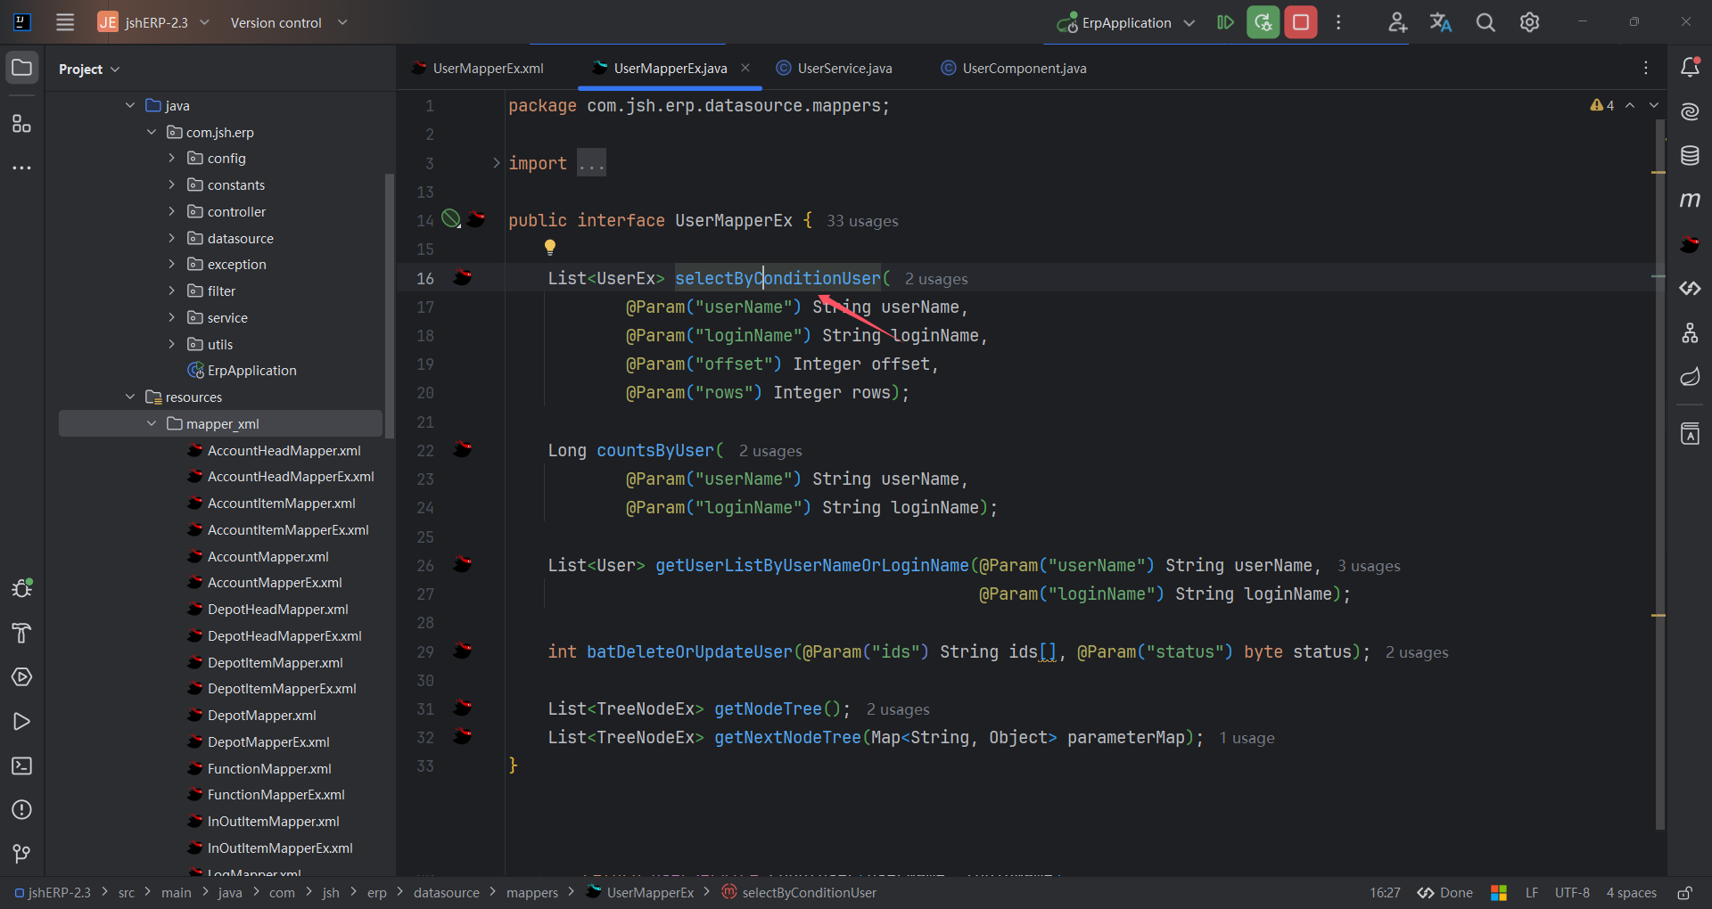Screen dimensions: 1712x909
Task: Open the Notifications bell panel
Action: coord(1690,67)
